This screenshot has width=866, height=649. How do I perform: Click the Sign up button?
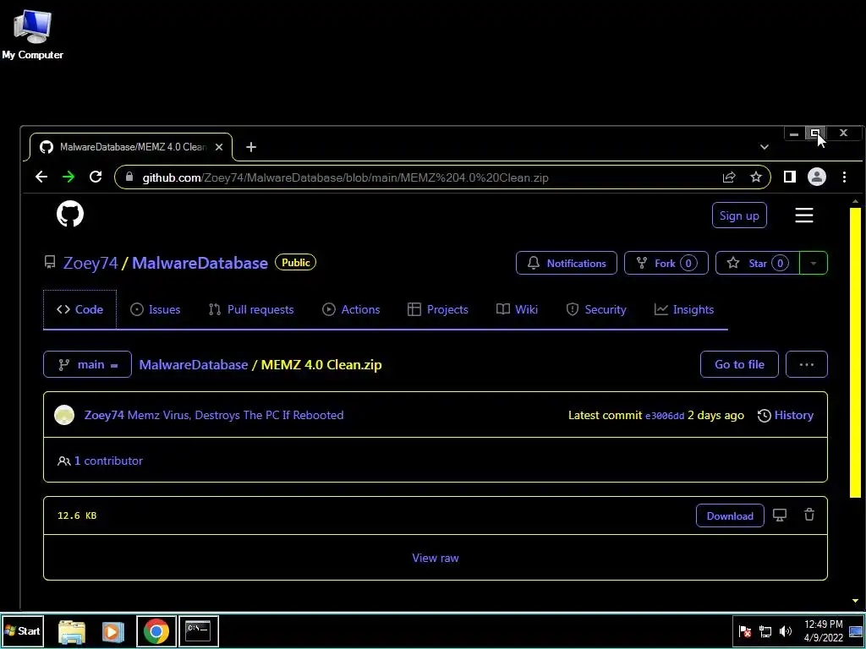coord(739,215)
